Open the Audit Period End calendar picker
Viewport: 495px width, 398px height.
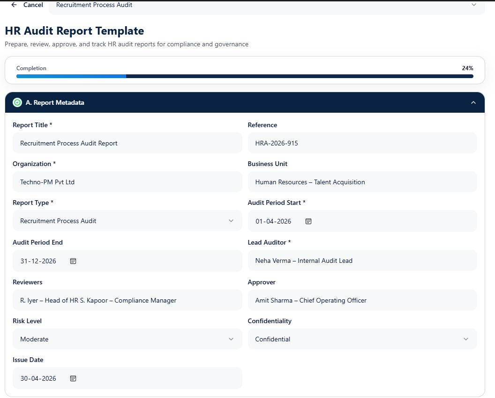point(73,261)
